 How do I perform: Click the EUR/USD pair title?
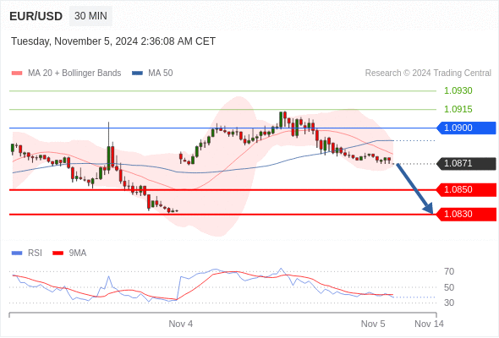(x=36, y=16)
